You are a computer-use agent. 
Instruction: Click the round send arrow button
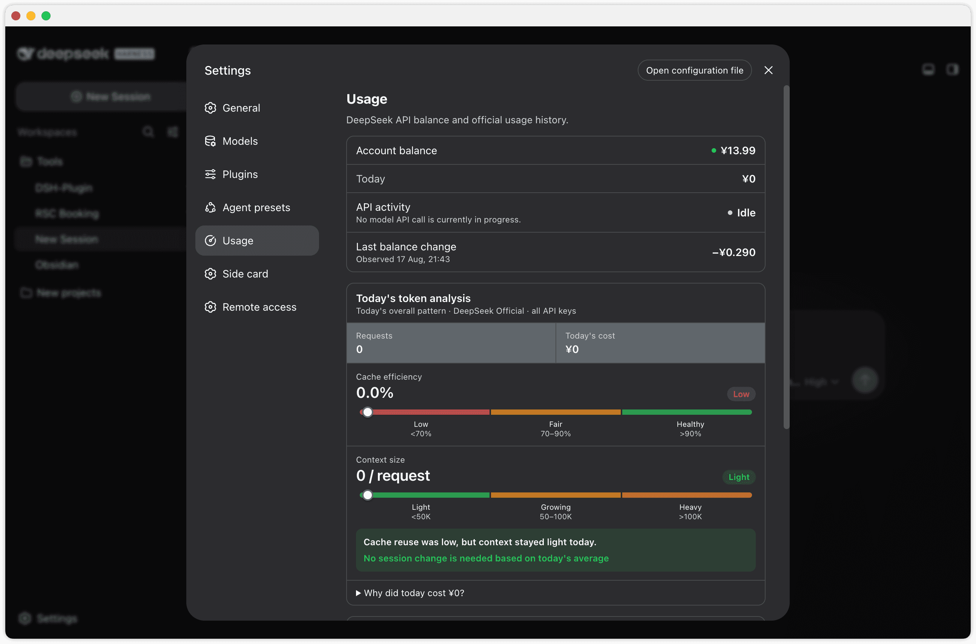click(x=865, y=380)
